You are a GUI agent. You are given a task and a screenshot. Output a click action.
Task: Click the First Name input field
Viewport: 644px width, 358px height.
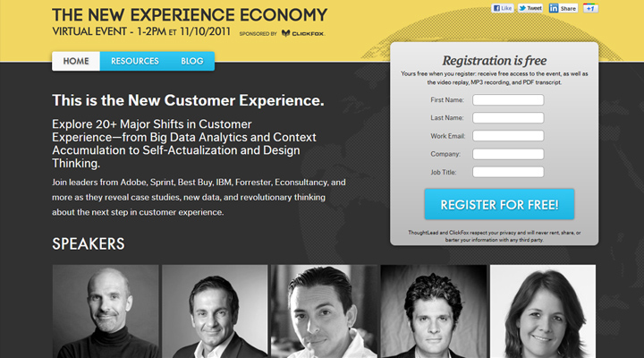508,100
